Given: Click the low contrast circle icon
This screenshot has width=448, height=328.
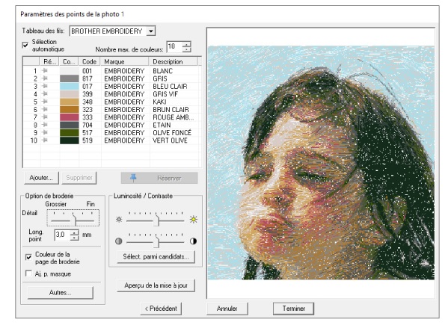Looking at the screenshot, I should [x=119, y=241].
